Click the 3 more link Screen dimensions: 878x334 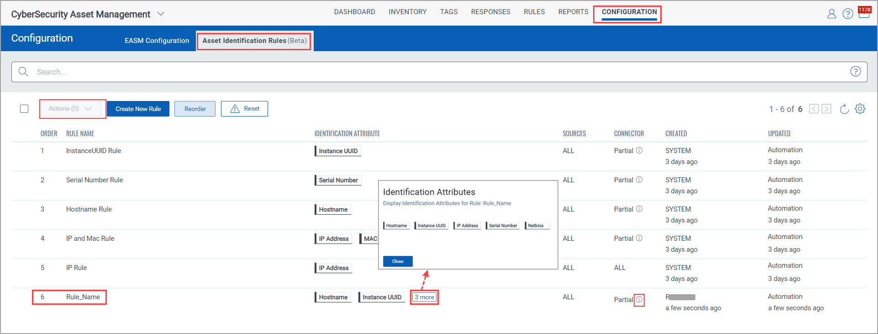tap(424, 297)
